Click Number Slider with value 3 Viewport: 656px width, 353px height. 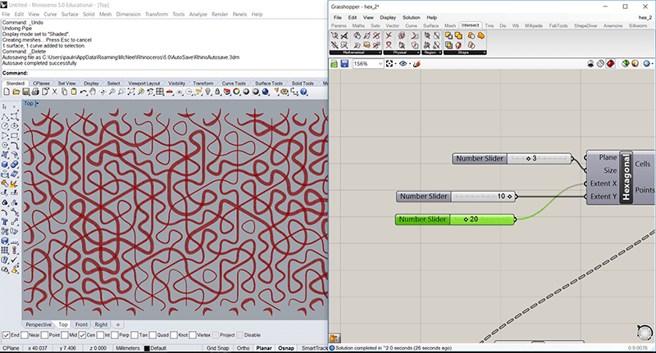click(x=512, y=158)
